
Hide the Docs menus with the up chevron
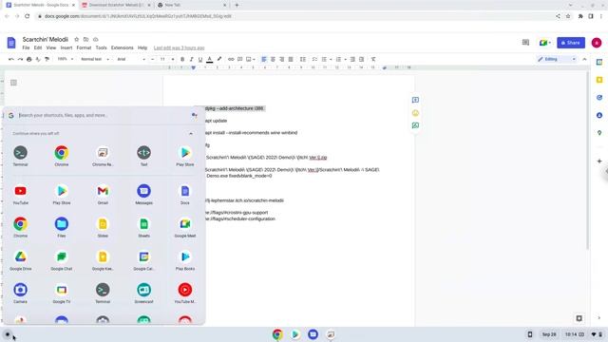[584, 59]
